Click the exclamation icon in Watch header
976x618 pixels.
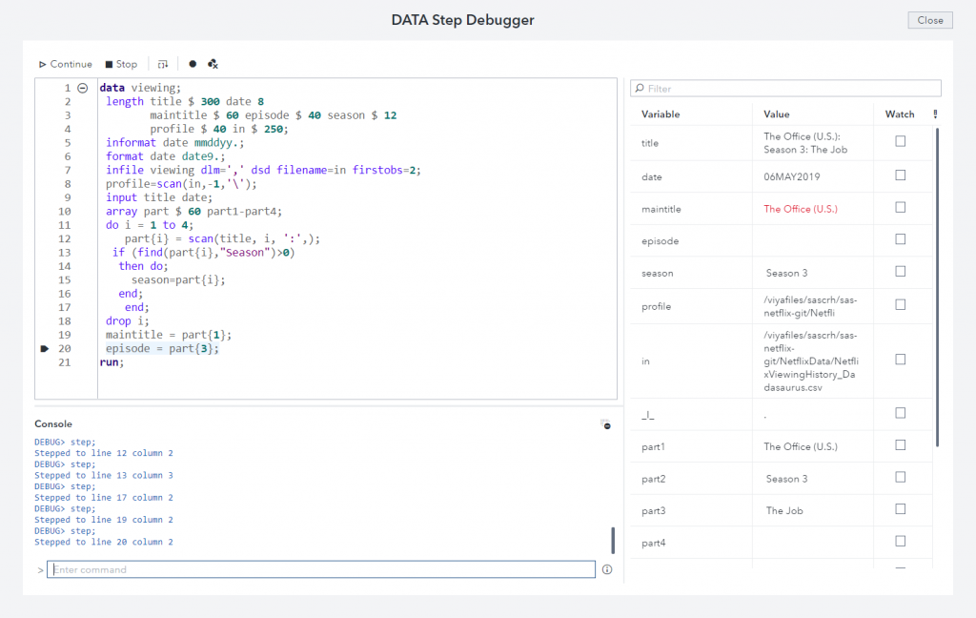point(935,114)
